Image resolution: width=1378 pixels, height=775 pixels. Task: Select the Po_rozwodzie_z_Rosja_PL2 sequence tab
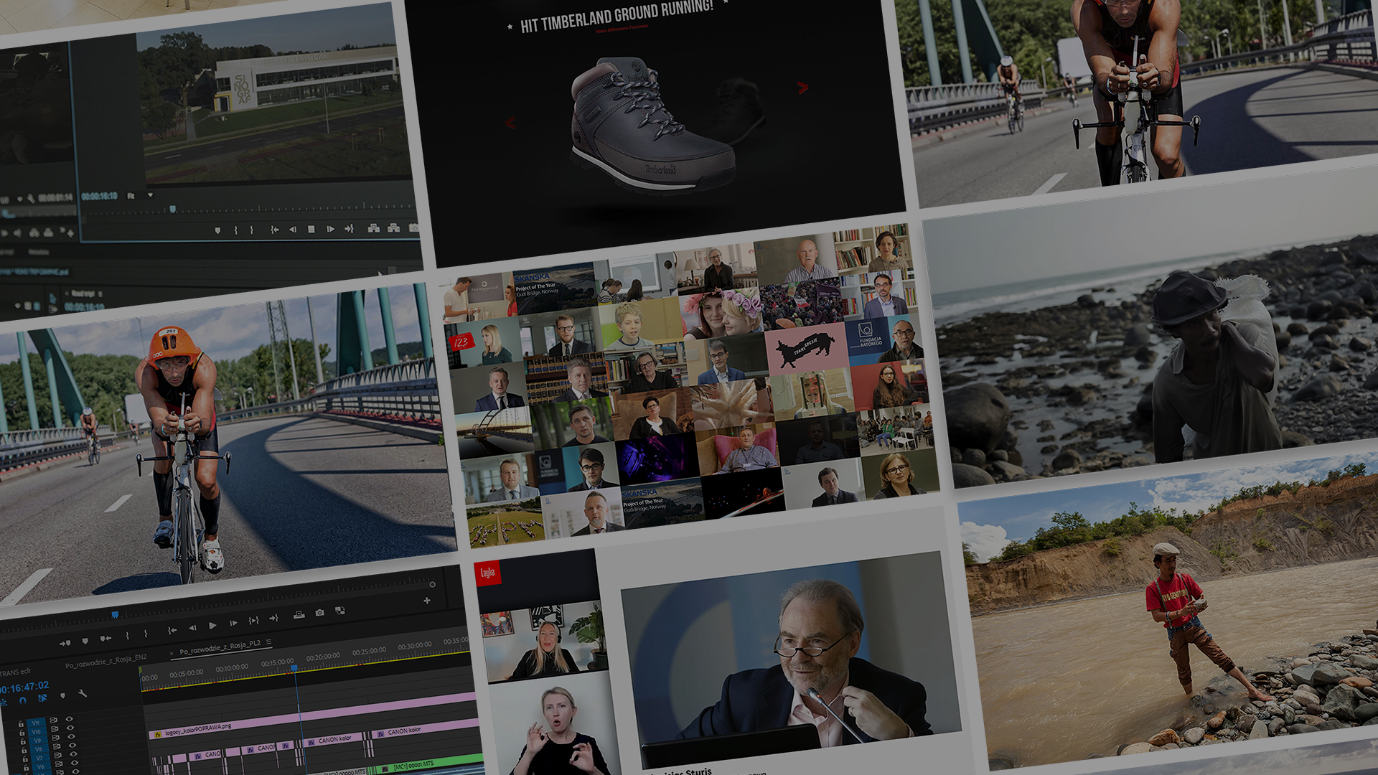tap(220, 647)
